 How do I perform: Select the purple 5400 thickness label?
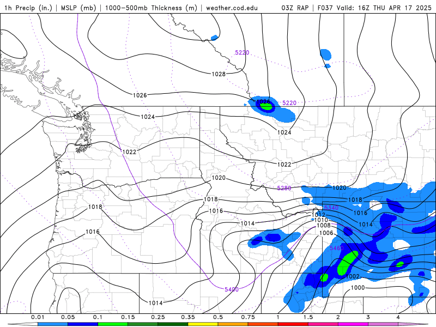pyautogui.click(x=232, y=289)
